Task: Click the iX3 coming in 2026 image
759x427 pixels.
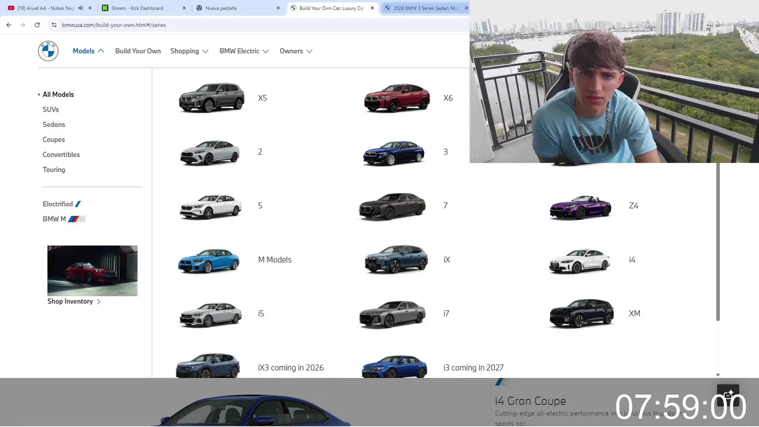Action: (x=208, y=365)
